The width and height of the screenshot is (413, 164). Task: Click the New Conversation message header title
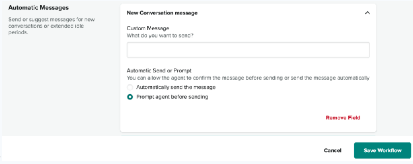click(162, 13)
